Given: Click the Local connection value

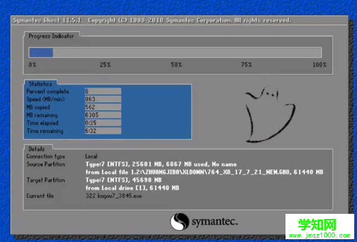Looking at the screenshot, I should click(x=91, y=156).
